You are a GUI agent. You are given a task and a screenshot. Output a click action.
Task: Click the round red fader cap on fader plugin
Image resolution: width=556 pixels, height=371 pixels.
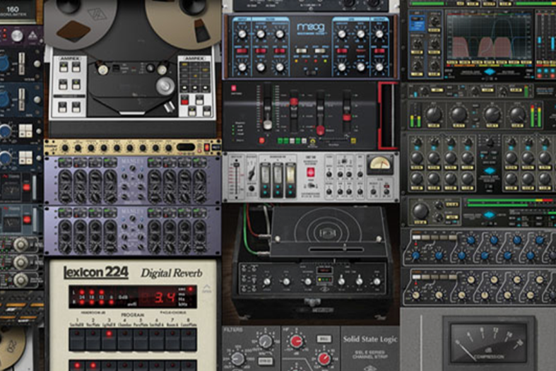point(320,131)
